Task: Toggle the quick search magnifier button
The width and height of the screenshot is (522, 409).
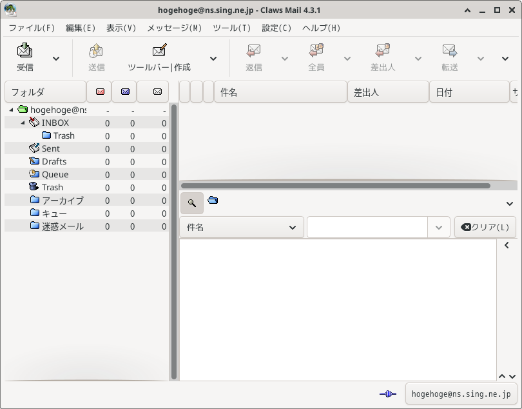Action: (x=192, y=203)
